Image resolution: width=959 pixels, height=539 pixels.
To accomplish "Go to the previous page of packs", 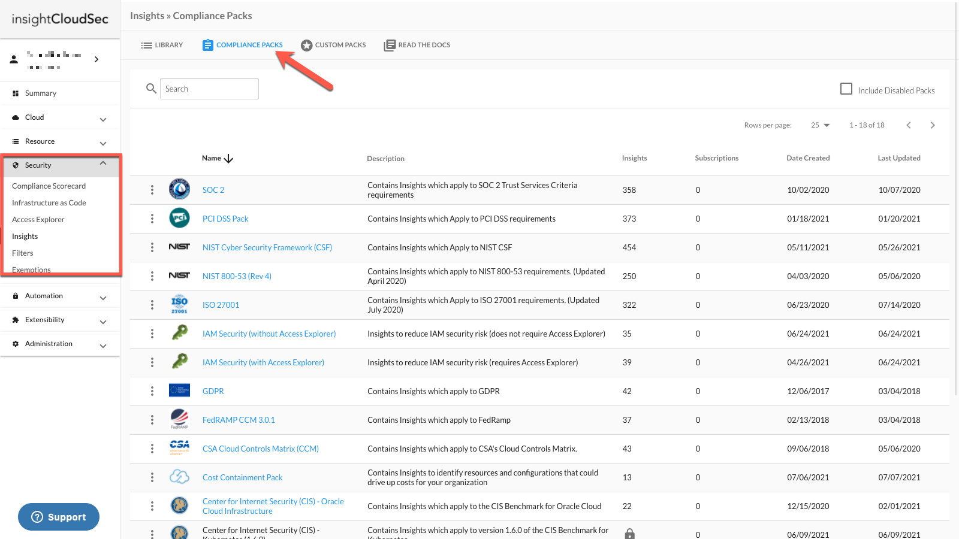I will tap(909, 125).
